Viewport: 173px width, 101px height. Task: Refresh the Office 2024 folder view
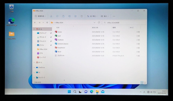click(99, 22)
